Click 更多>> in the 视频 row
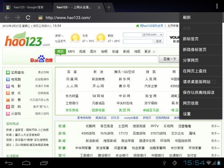Screen dimensions: 224x168 coord(215,126)
